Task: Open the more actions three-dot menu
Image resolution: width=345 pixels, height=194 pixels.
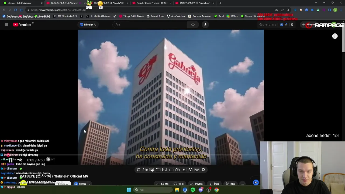Action: point(242,184)
